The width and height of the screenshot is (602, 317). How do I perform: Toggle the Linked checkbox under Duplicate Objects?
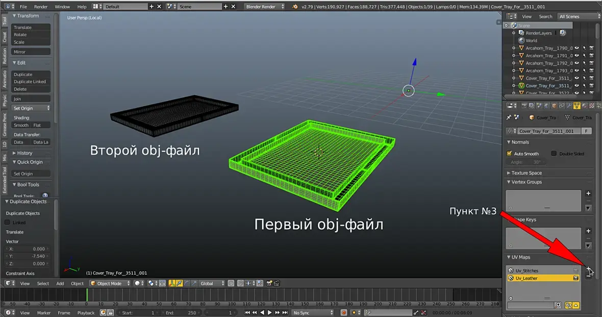click(x=7, y=222)
